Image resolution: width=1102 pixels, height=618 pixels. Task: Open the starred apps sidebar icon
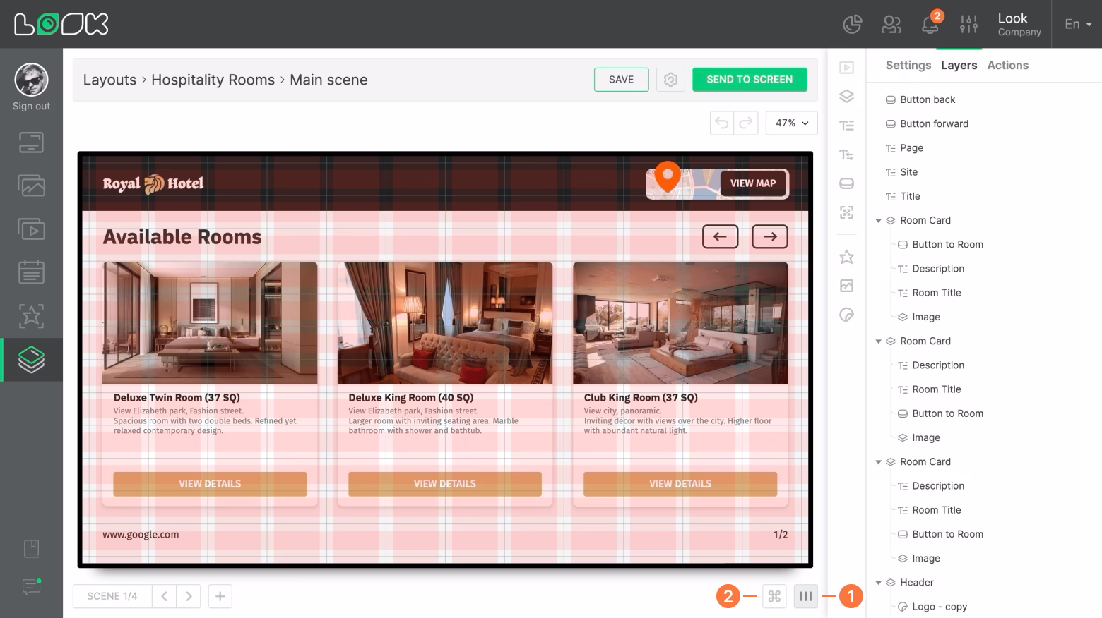point(31,316)
